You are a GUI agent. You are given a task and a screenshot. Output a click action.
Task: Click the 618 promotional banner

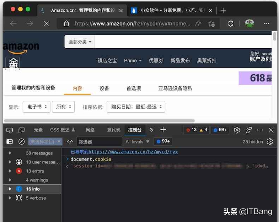(255, 78)
